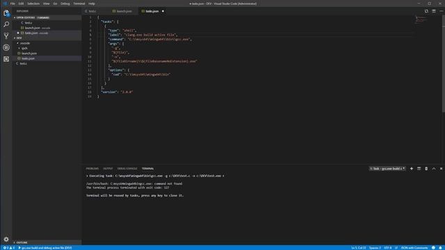445x250 pixels.
Task: Switch to the Output panel tab
Action: coord(108,168)
